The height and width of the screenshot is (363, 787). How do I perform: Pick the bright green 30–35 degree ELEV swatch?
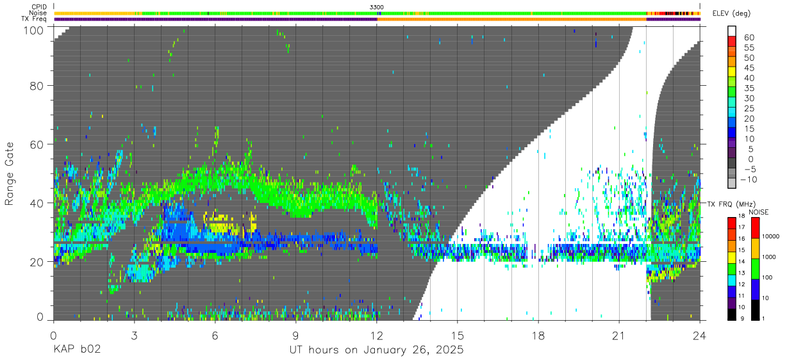pyautogui.click(x=733, y=92)
